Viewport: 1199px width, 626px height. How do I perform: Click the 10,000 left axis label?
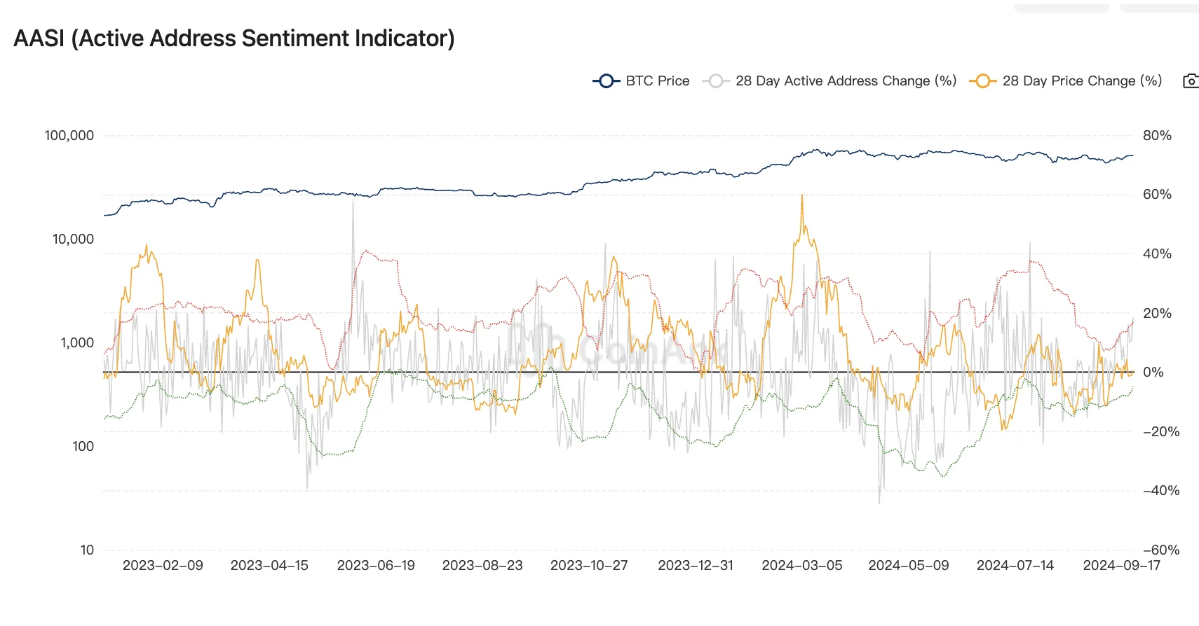(x=73, y=239)
